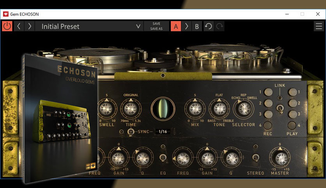The height and width of the screenshot is (188, 326).
Task: Select the B comparison slot
Action: pyautogui.click(x=197, y=26)
